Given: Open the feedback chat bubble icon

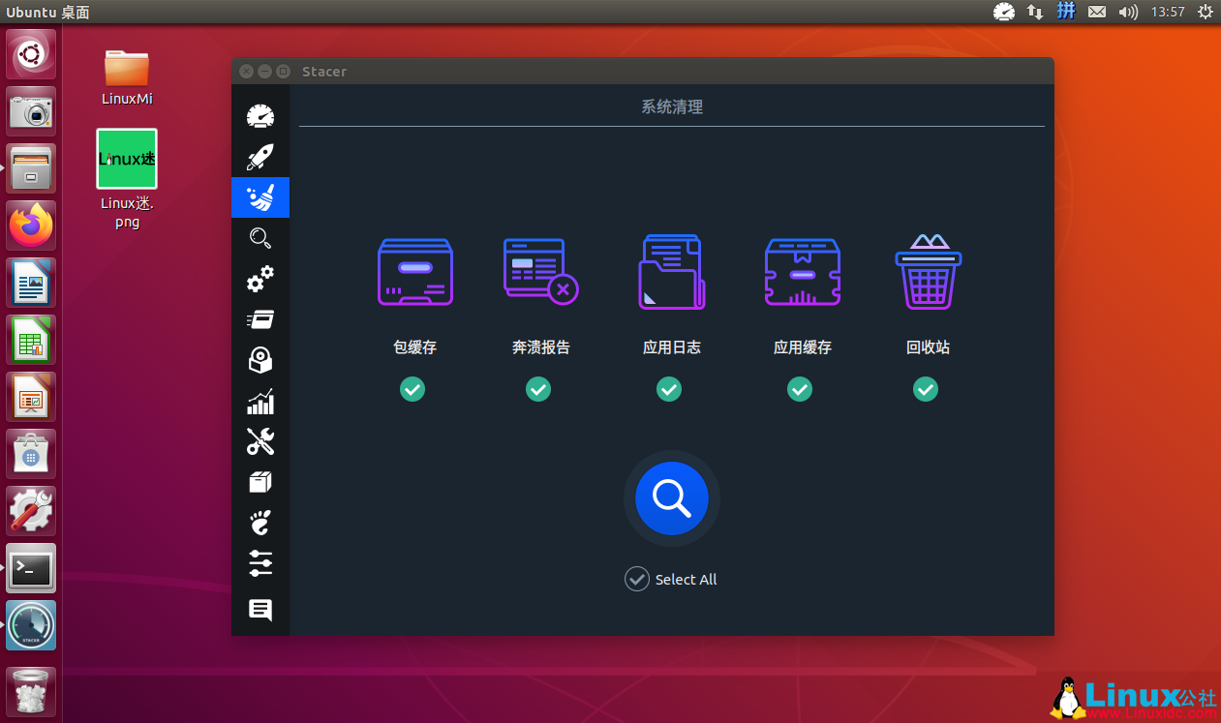Looking at the screenshot, I should pyautogui.click(x=259, y=610).
